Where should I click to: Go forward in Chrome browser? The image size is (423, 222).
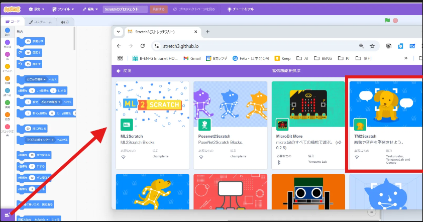click(x=131, y=46)
